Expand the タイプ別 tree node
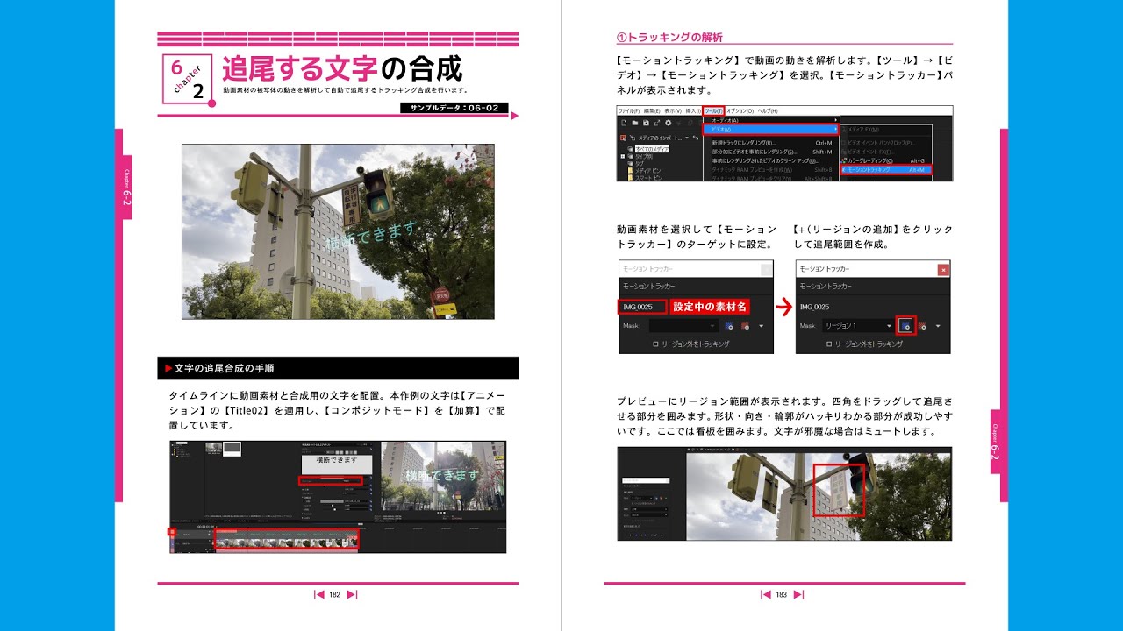 [x=623, y=156]
